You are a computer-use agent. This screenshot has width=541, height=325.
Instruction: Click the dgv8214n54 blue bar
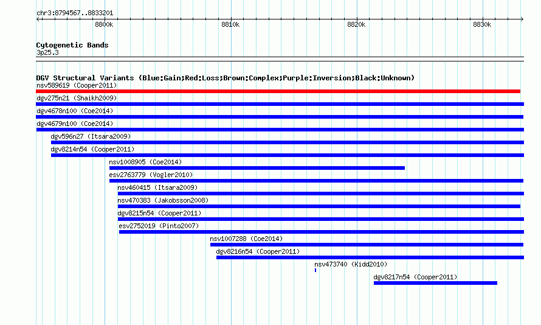(x=288, y=155)
